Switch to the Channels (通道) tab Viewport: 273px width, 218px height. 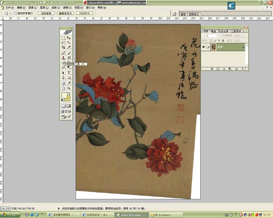click(214, 31)
